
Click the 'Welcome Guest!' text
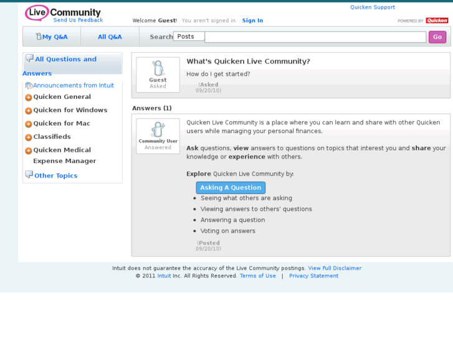coord(155,21)
